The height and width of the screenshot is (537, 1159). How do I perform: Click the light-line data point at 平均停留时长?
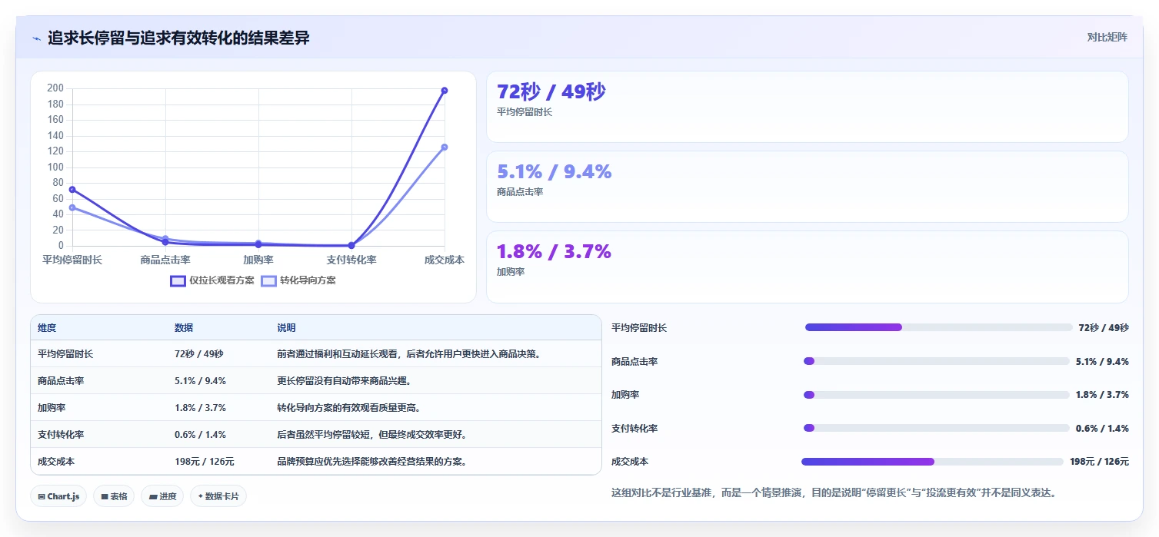(72, 207)
